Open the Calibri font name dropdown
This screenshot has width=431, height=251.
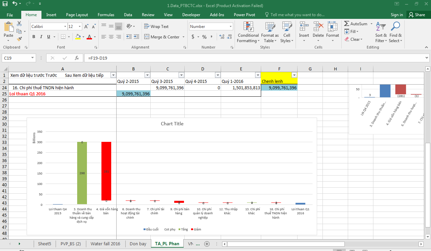pos(65,27)
